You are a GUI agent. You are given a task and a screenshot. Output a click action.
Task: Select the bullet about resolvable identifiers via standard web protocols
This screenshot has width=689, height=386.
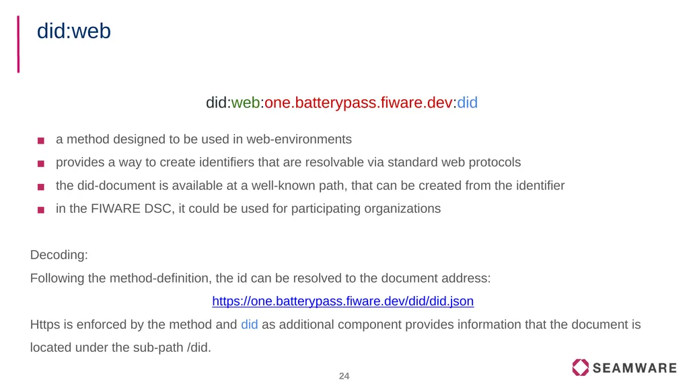pos(288,162)
